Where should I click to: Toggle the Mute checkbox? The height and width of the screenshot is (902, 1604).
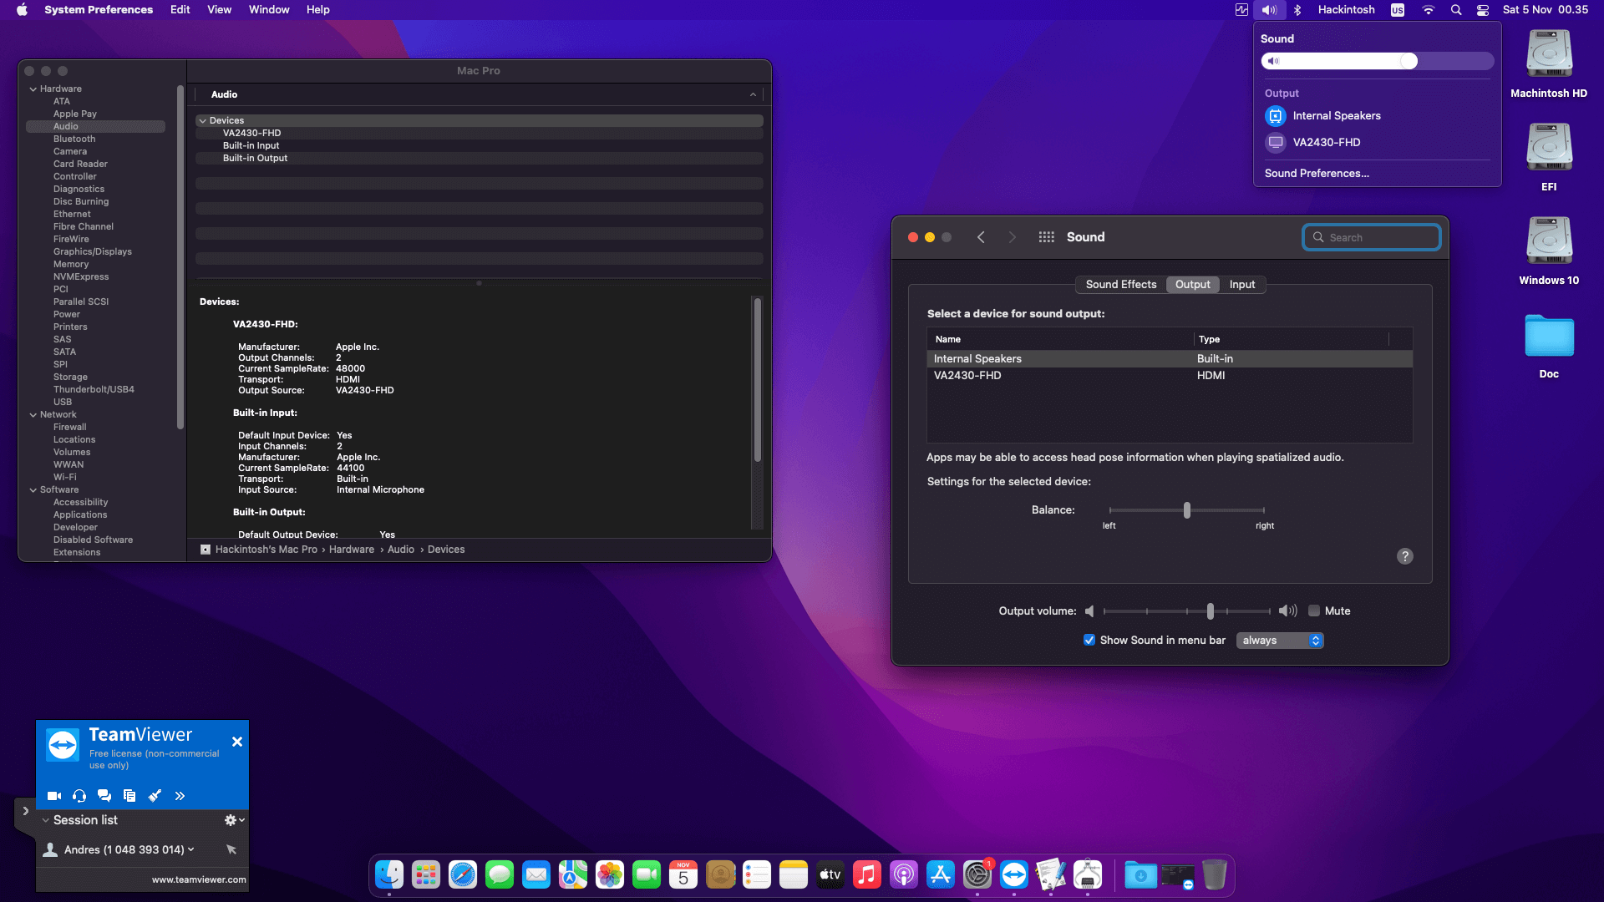click(1314, 611)
